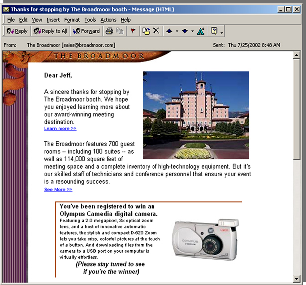Close the message window
This screenshot has width=306, height=285.
point(297,9)
